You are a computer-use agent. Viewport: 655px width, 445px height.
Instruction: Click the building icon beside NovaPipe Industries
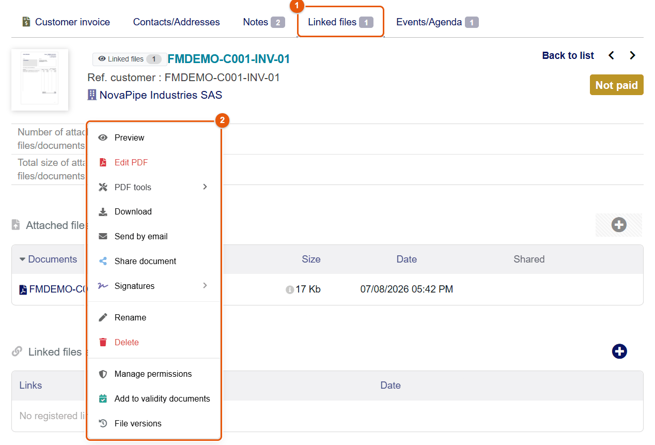92,95
